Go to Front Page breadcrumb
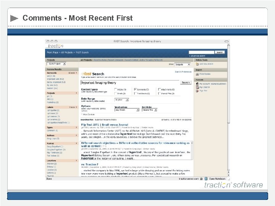 [x=52, y=52]
